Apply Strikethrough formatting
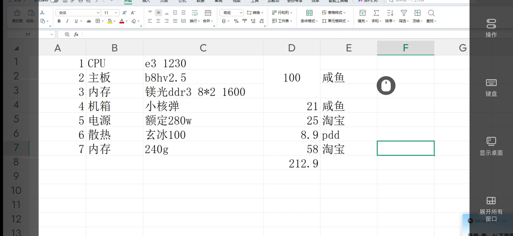This screenshot has width=513, height=236. click(x=89, y=21)
